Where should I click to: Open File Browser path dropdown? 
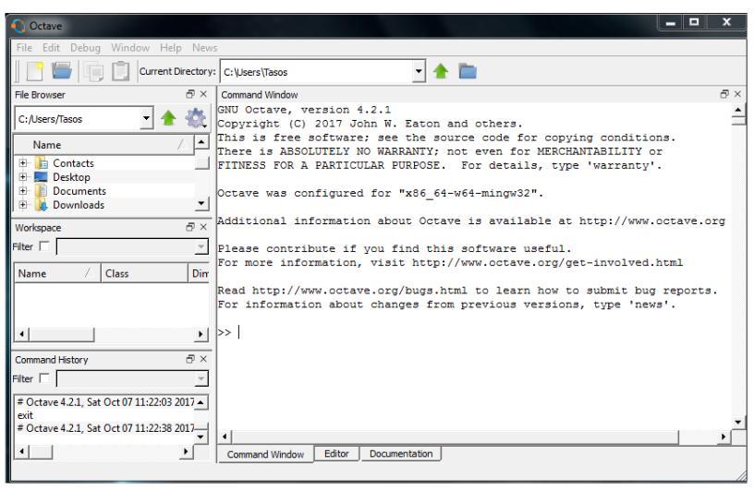pyautogui.click(x=146, y=118)
